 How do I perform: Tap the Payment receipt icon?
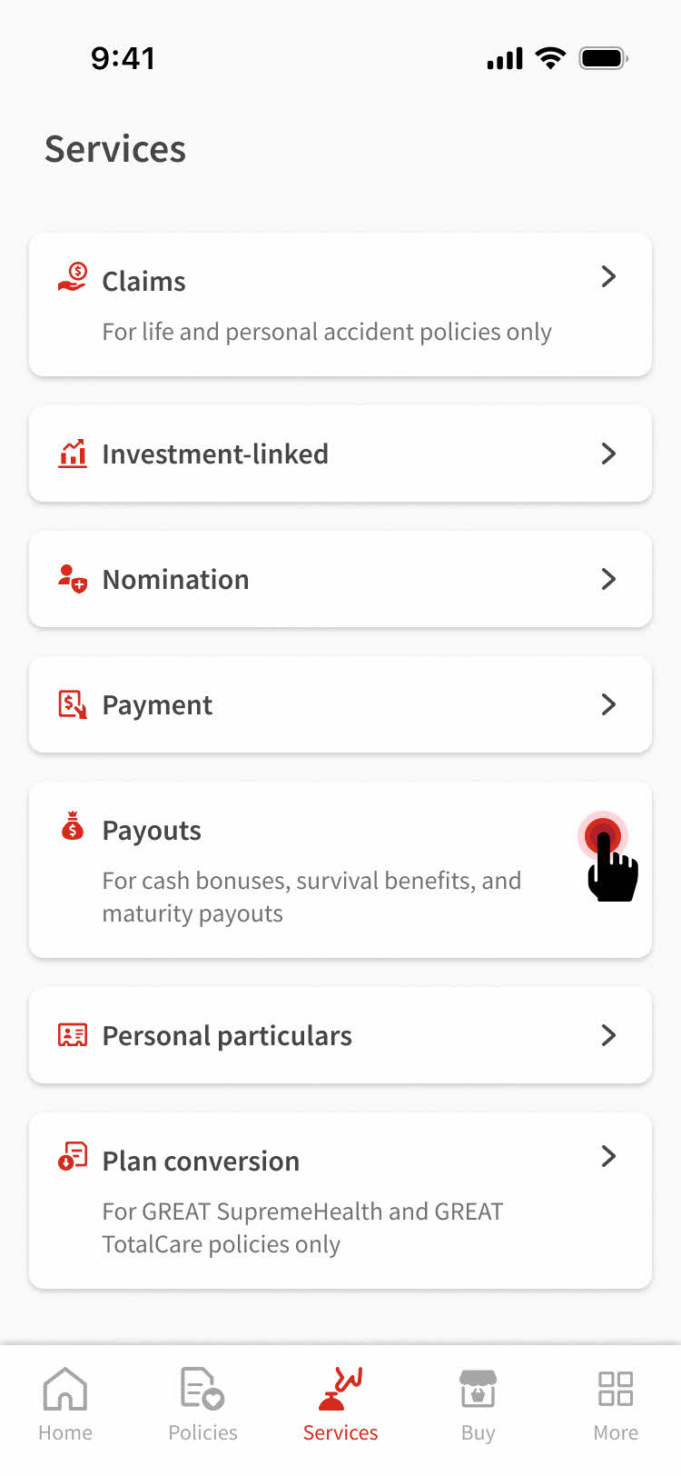[x=73, y=704]
